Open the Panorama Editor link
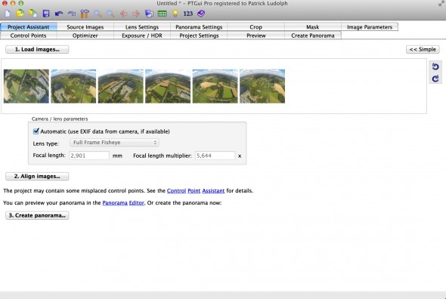 click(123, 203)
